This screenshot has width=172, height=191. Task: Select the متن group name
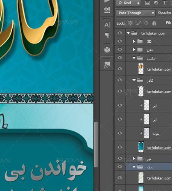click(150, 50)
